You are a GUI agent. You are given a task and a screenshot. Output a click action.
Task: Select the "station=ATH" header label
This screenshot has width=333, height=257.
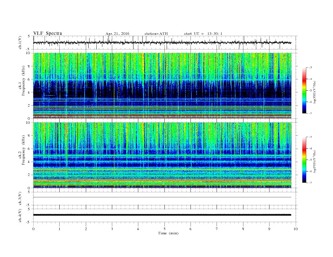click(x=156, y=34)
